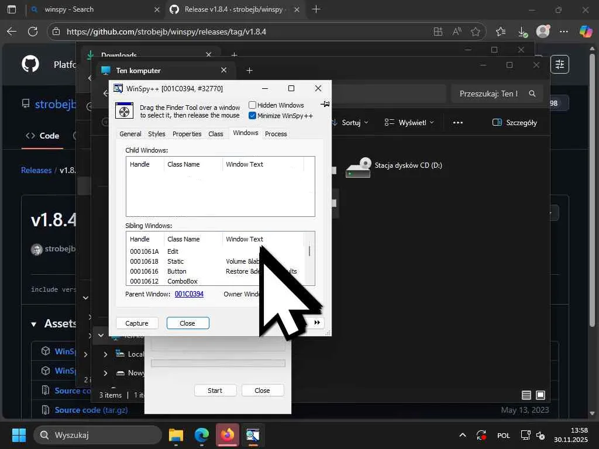
Task: Open Firefox from the taskbar
Action: point(228,435)
